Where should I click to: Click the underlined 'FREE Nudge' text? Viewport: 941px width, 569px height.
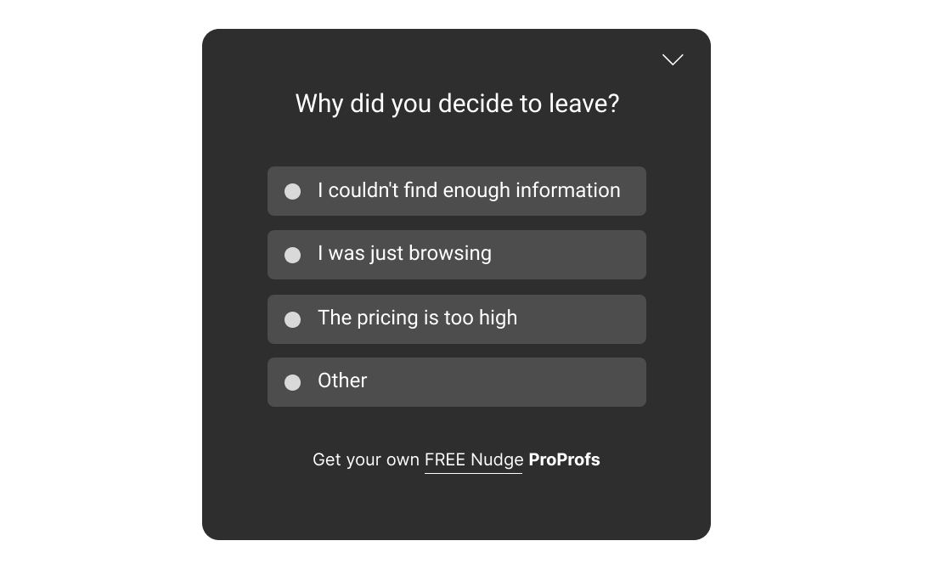point(473,459)
